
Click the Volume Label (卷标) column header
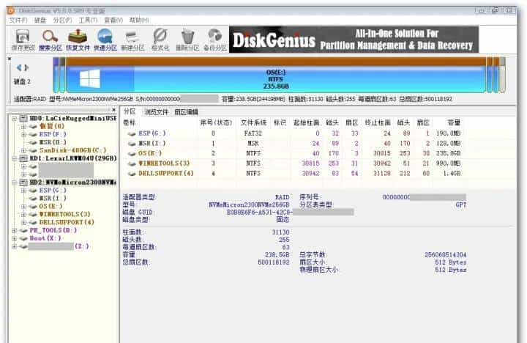tap(130, 122)
